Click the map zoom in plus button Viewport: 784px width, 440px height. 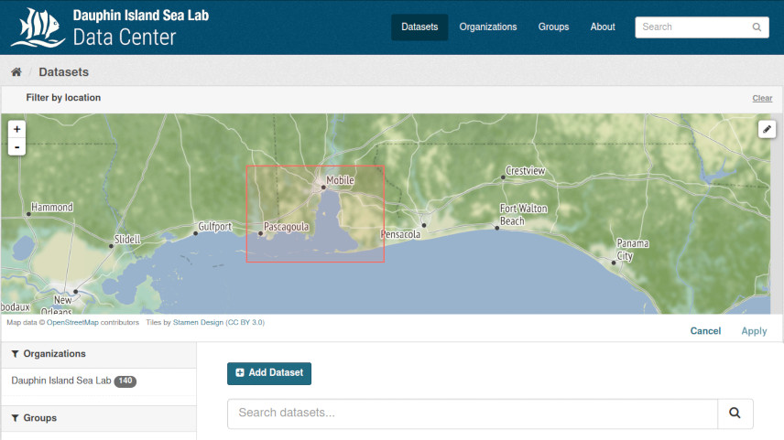click(16, 130)
